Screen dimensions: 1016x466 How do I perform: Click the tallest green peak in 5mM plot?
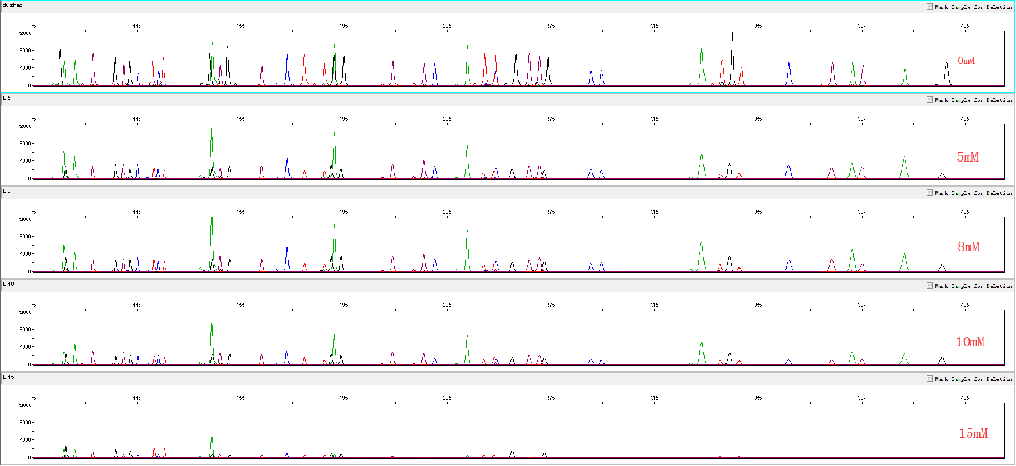(x=212, y=153)
